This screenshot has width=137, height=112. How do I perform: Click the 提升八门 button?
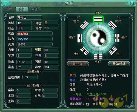pyautogui.click(x=78, y=64)
